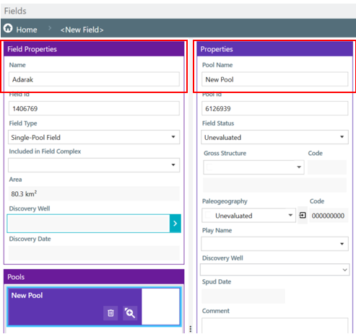Click the Gross Structure description box
This screenshot has width=356, height=334.
(x=274, y=185)
